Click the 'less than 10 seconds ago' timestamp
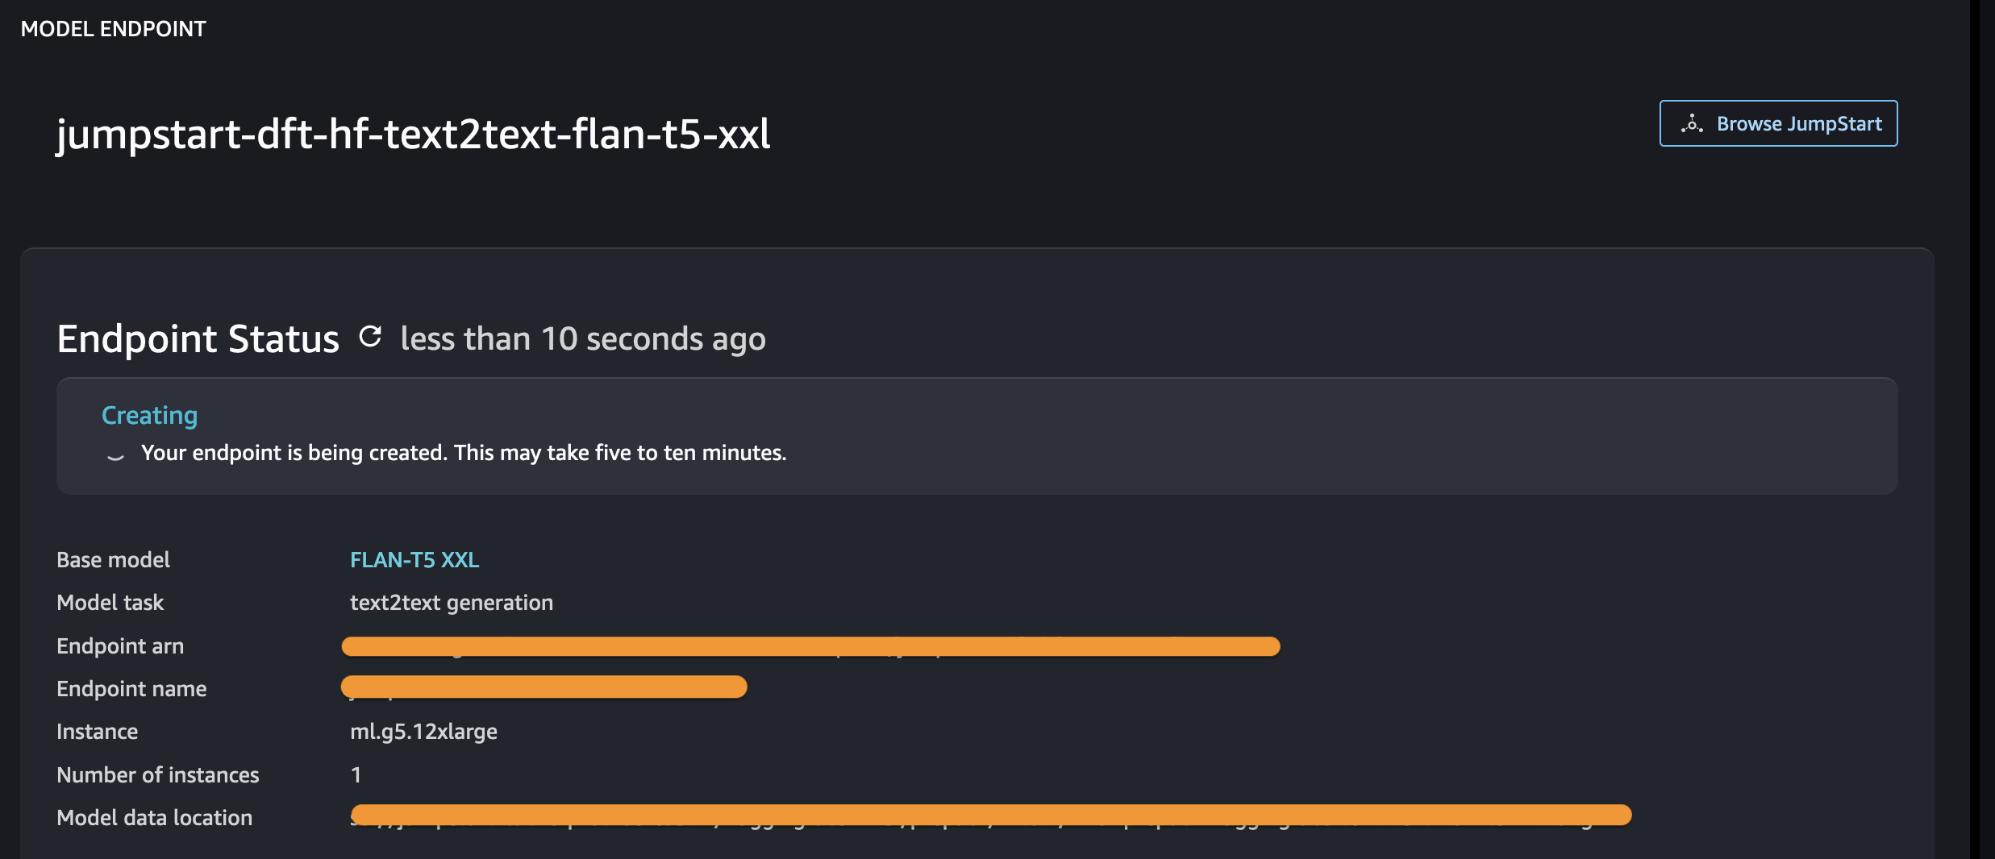The image size is (1995, 859). [583, 338]
